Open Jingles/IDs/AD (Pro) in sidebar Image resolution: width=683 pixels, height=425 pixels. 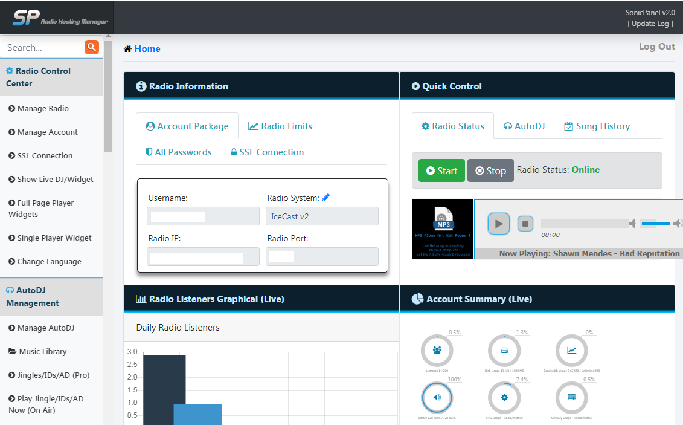(49, 375)
